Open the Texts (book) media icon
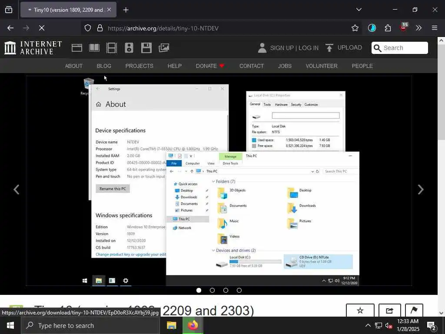The width and height of the screenshot is (445, 334). pyautogui.click(x=94, y=48)
